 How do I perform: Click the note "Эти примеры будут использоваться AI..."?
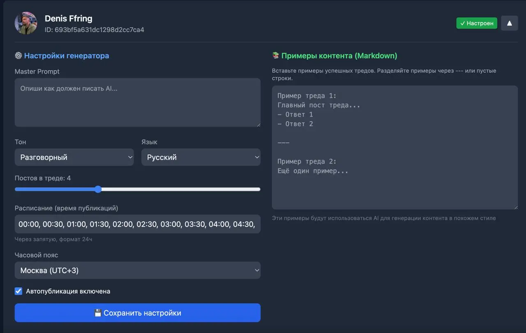pos(384,218)
